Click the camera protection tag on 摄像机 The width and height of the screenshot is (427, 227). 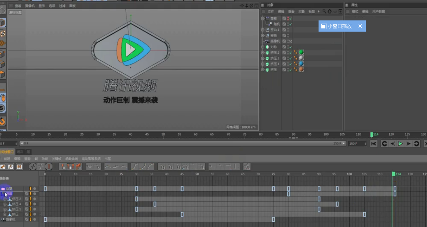click(291, 41)
